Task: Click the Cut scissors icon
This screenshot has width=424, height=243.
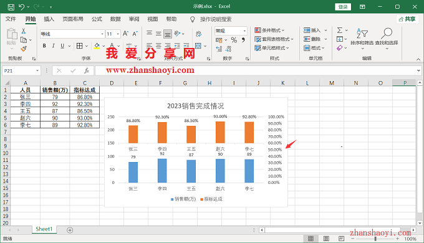Action: click(x=24, y=31)
